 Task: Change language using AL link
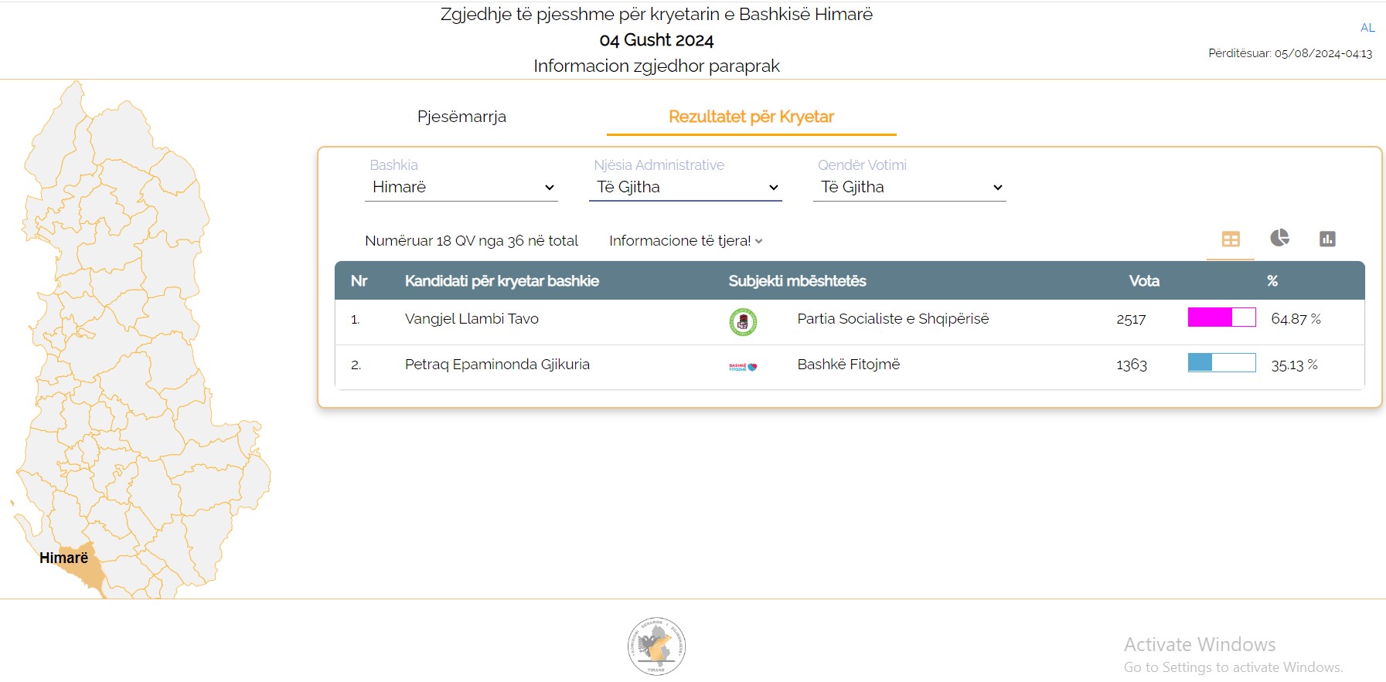(1367, 28)
